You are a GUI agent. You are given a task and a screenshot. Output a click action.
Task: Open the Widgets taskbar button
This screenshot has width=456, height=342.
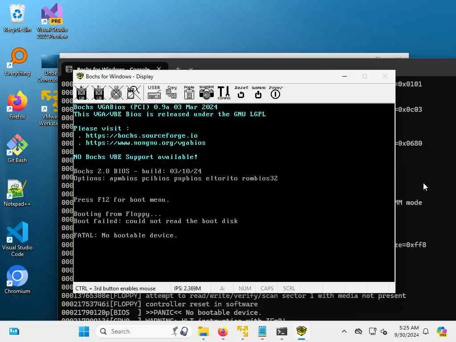tap(14, 331)
